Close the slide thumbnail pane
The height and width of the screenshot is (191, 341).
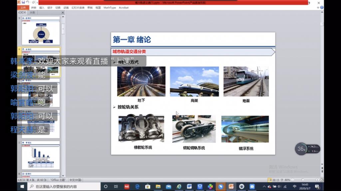pyautogui.click(x=63, y=13)
